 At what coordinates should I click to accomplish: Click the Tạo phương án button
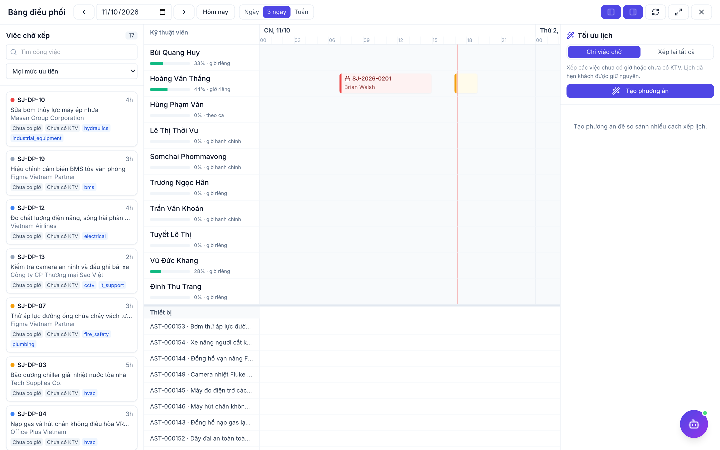tap(640, 91)
